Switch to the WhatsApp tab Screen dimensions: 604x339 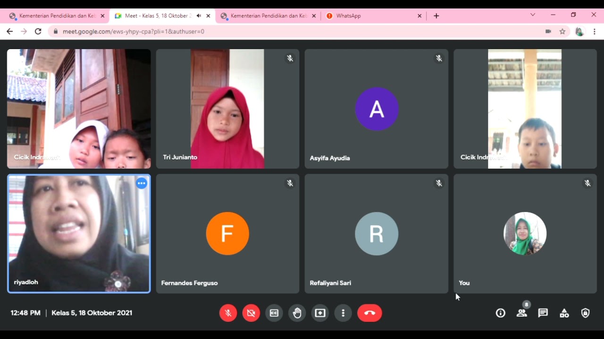tap(374, 16)
